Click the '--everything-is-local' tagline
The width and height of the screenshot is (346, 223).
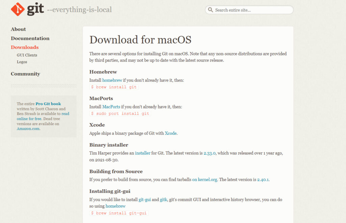click(79, 10)
